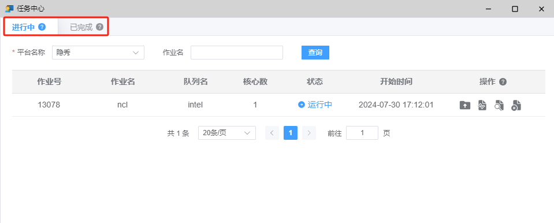
Task: Click job name ncl cell
Action: [x=122, y=105]
